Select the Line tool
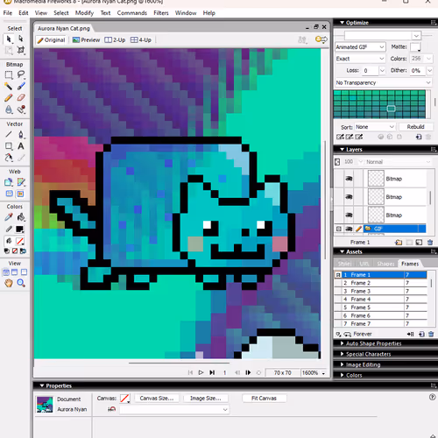The width and height of the screenshot is (438, 438). [9, 135]
